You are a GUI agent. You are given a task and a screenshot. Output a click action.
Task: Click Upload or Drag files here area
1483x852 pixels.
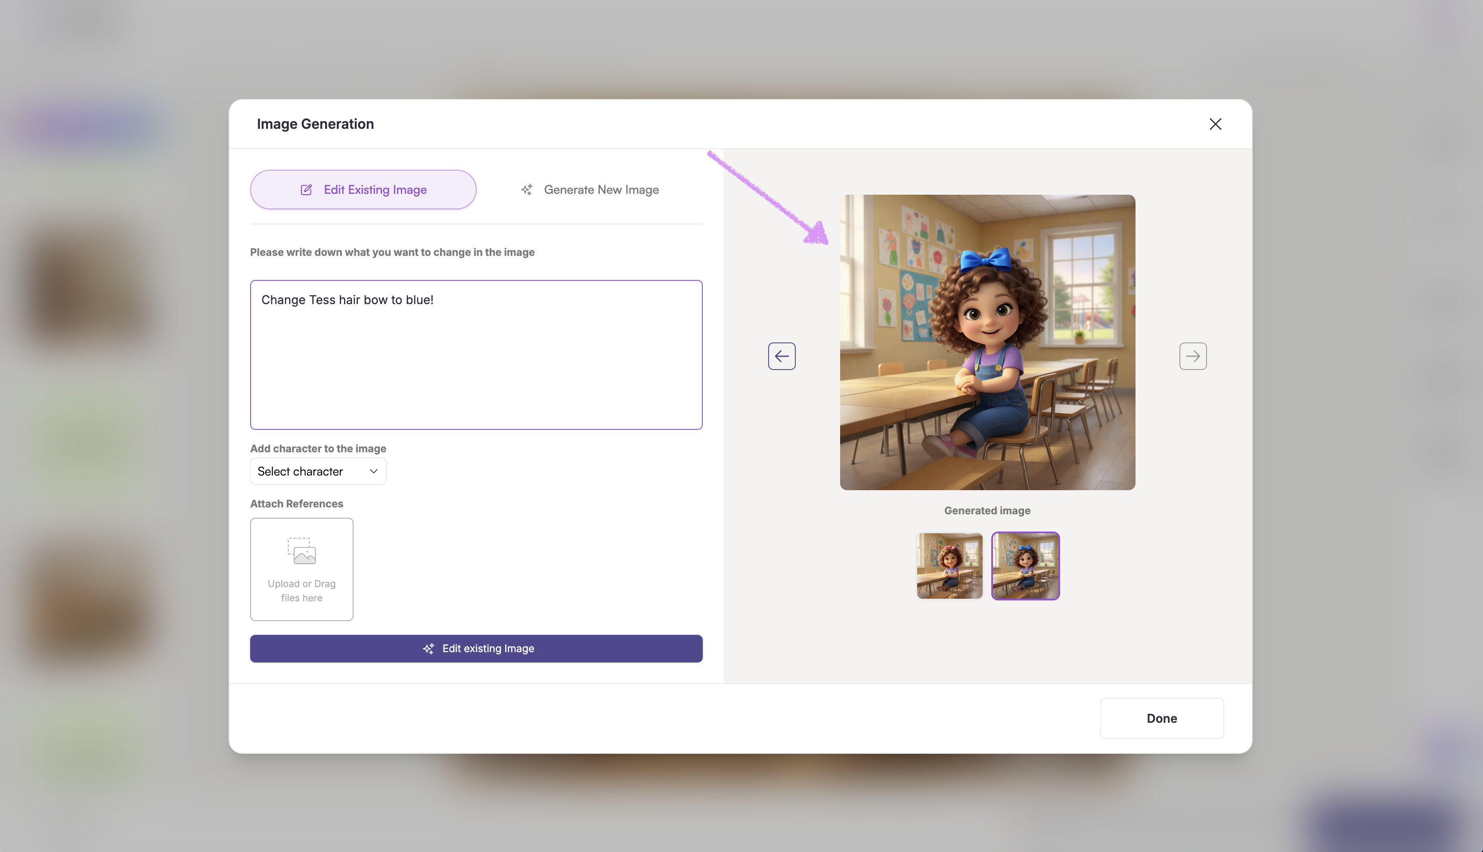(301, 591)
